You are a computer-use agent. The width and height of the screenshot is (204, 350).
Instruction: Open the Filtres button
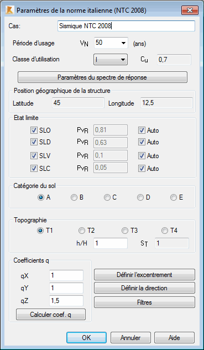[144, 302]
